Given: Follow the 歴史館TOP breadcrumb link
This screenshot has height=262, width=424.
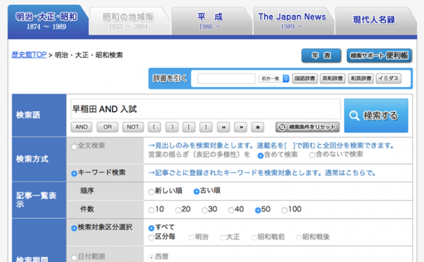Looking at the screenshot, I should [x=29, y=55].
